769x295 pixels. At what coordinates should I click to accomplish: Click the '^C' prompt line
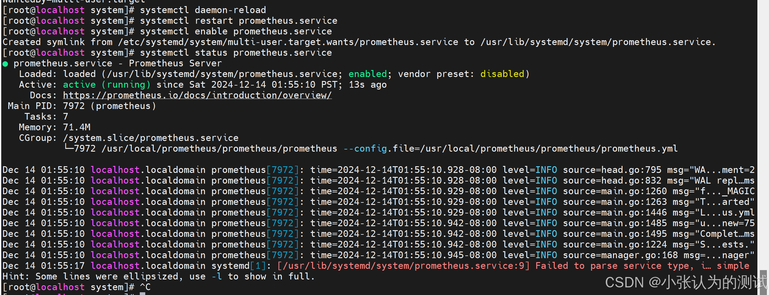(77, 287)
